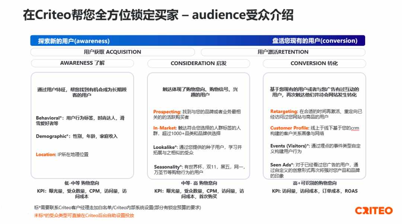Select the "用户激活RETENTION" pill label
This screenshot has height=224, width=402.
pyautogui.click(x=283, y=52)
